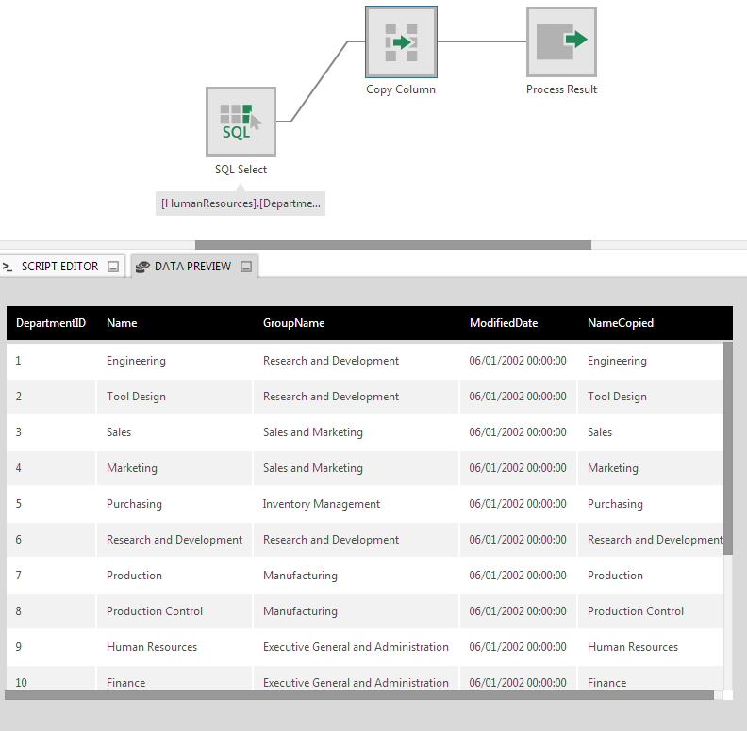The image size is (747, 731).
Task: Click Engineering in NameCopied column
Action: [x=651, y=361]
